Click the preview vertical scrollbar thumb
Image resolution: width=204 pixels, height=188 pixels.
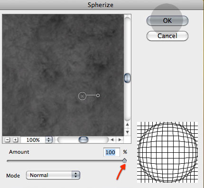(x=127, y=78)
